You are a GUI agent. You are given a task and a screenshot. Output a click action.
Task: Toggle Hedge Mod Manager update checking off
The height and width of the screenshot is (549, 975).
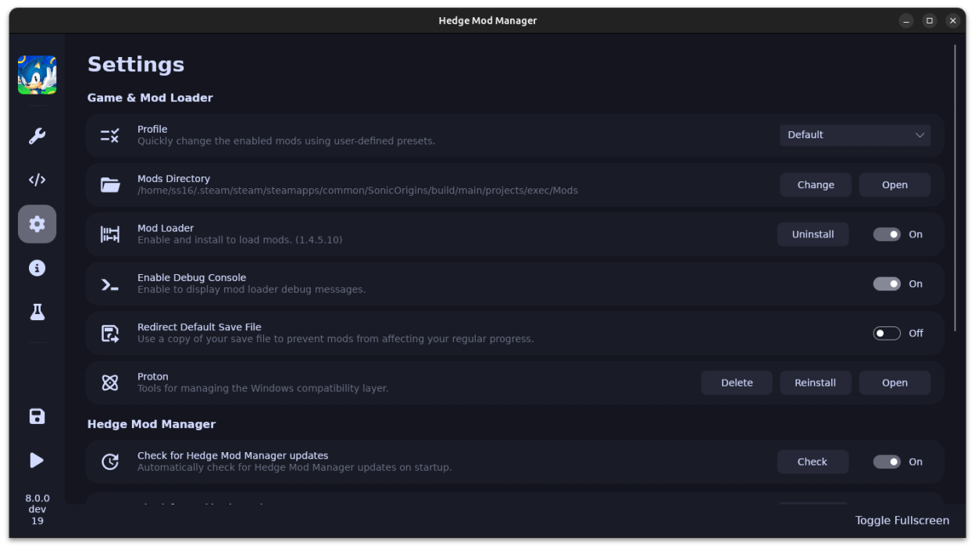(887, 462)
